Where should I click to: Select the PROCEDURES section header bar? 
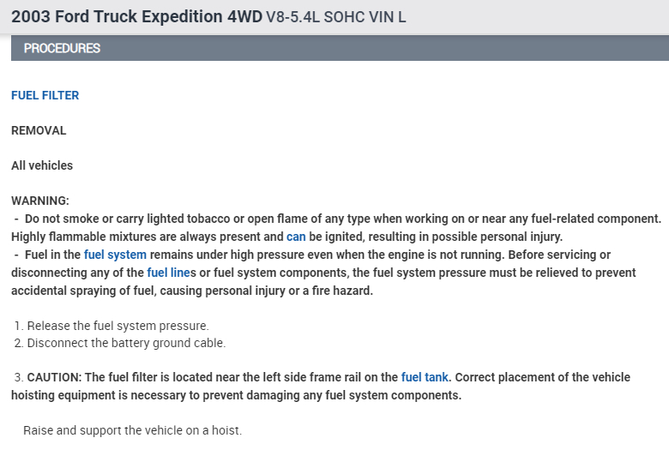coord(340,48)
